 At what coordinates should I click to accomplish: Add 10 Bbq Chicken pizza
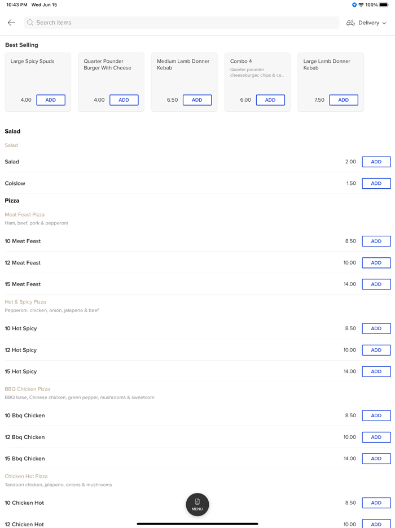(x=376, y=416)
